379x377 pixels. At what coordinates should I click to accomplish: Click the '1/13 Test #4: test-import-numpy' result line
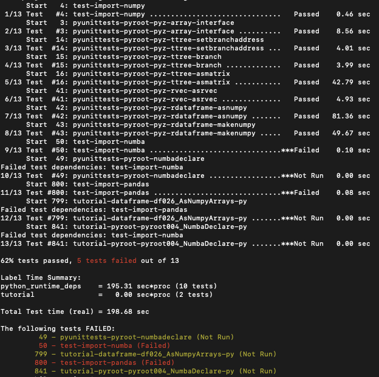(187, 14)
